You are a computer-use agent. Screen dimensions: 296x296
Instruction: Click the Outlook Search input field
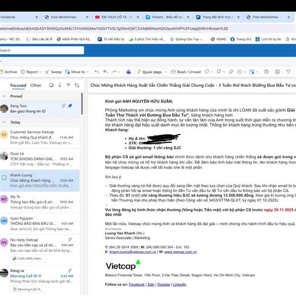[x=41, y=50]
